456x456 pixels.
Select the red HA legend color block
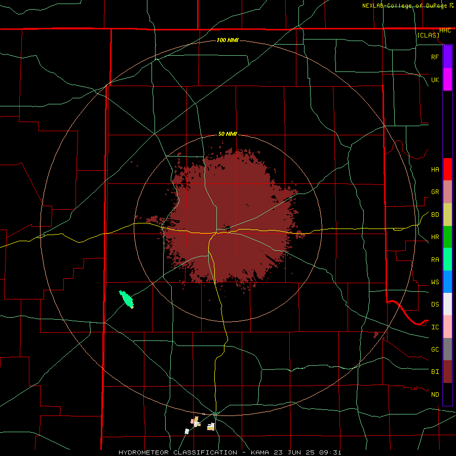(447, 169)
